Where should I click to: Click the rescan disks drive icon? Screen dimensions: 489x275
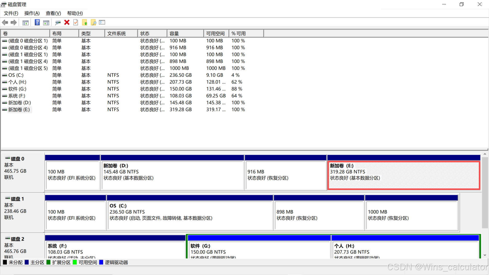[x=58, y=22]
